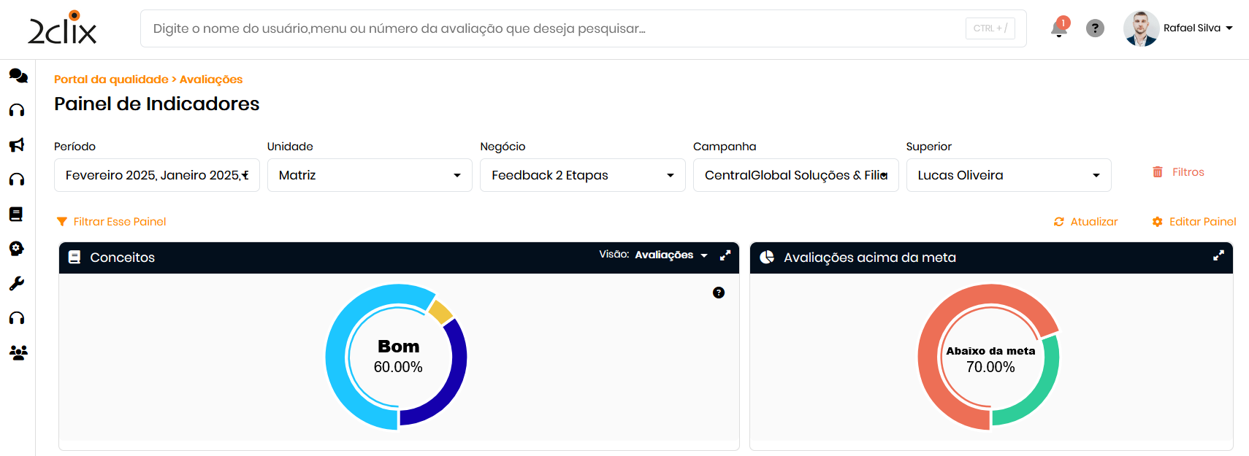The height and width of the screenshot is (456, 1249).
Task: Focus the top search input field
Action: click(555, 28)
